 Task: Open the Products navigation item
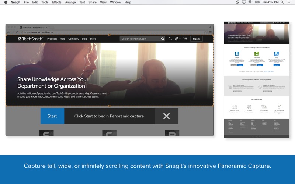52,39
